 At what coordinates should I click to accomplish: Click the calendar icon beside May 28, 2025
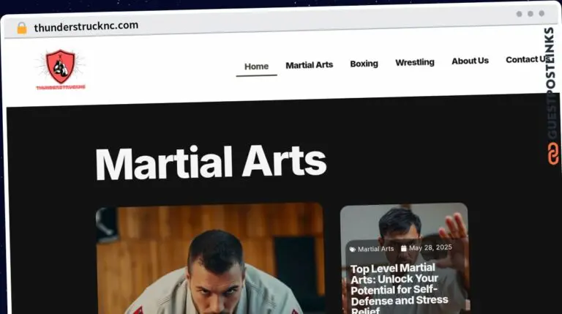pyautogui.click(x=404, y=248)
